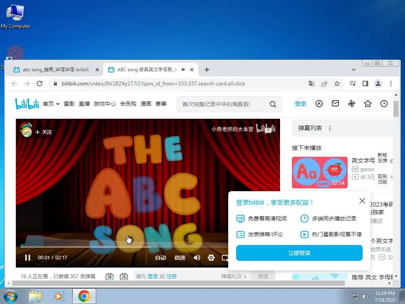Open the 英文字母 Aa apple video thumbnail

click(320, 173)
